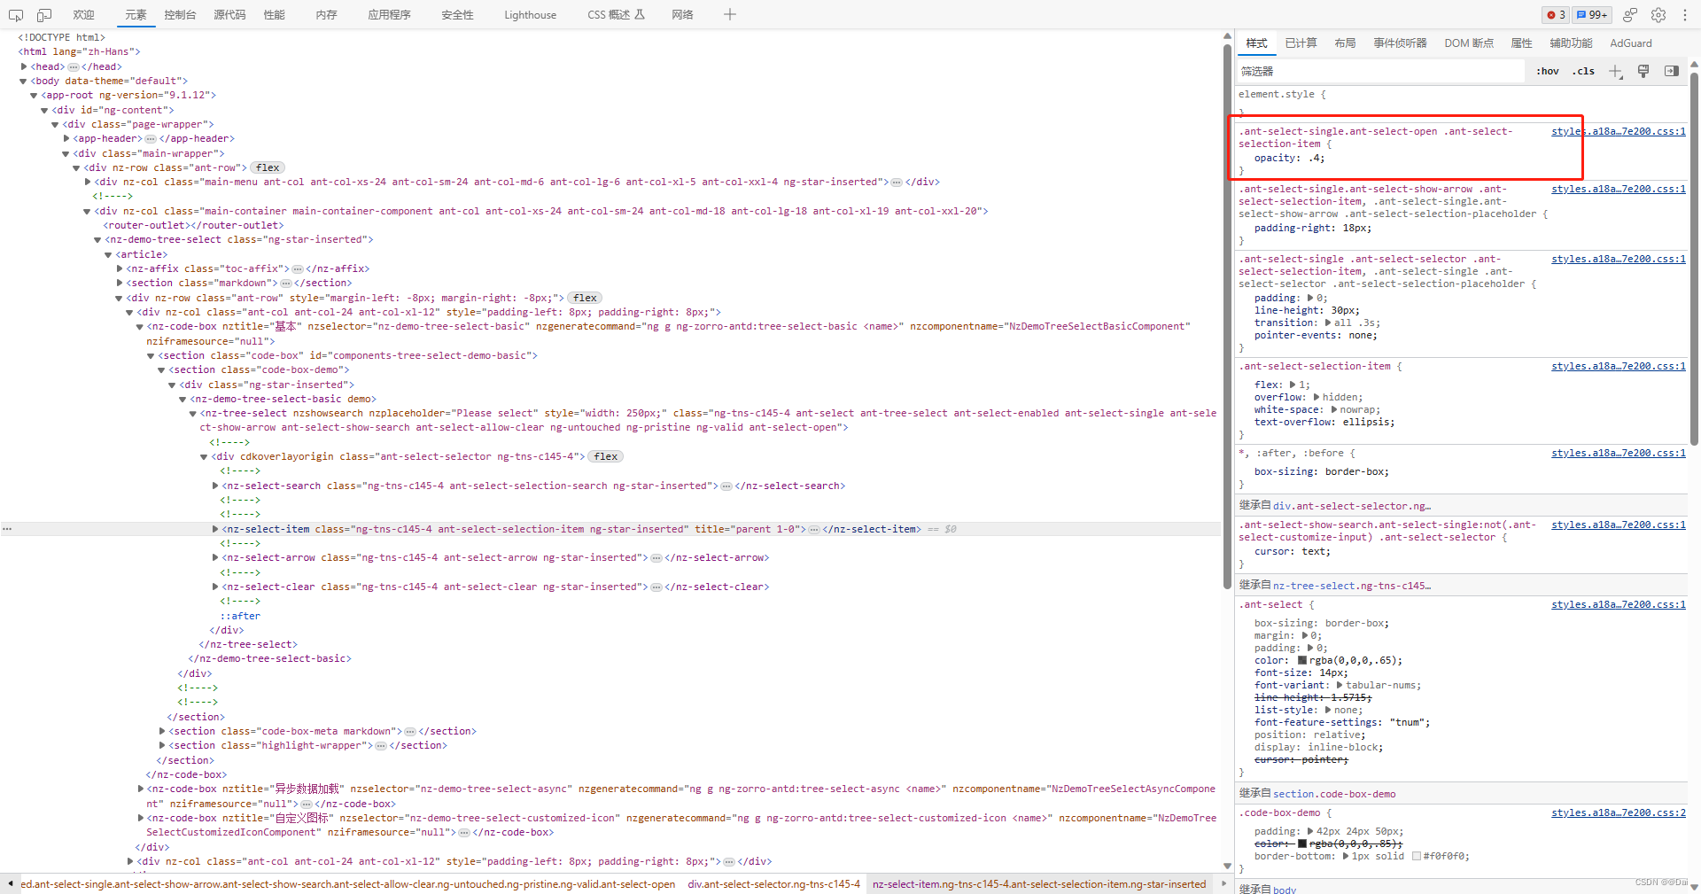Open the 网络 tab
1701x894 pixels.
click(682, 15)
